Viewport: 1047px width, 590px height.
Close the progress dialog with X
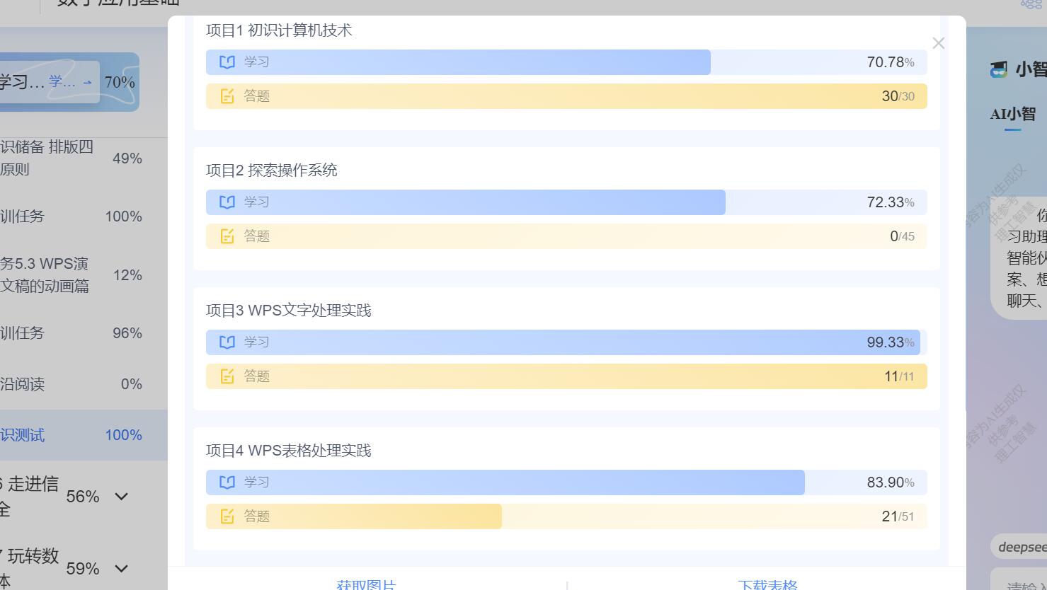939,43
